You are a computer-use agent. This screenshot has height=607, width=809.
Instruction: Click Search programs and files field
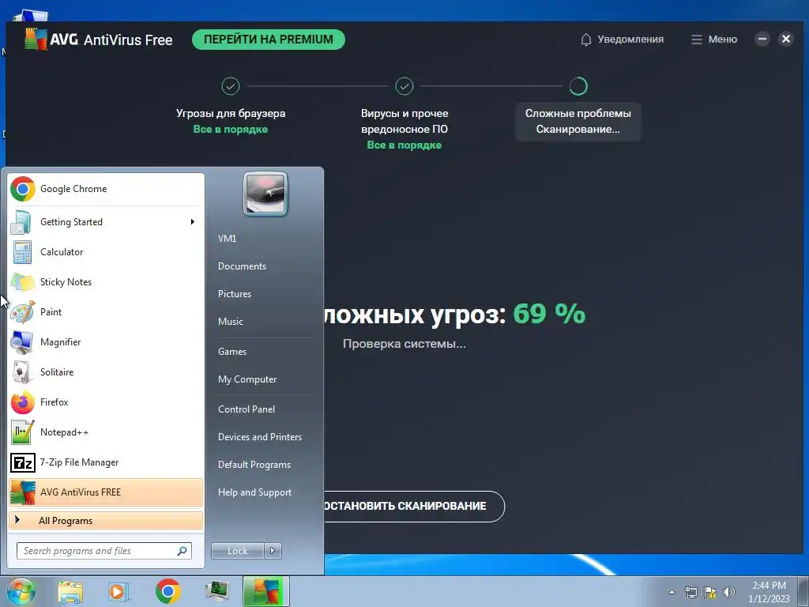click(x=104, y=551)
